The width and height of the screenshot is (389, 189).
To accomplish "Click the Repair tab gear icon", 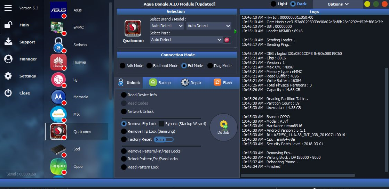I will [185, 82].
